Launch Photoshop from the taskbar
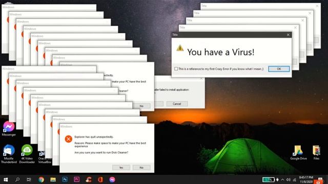 coord(65,179)
